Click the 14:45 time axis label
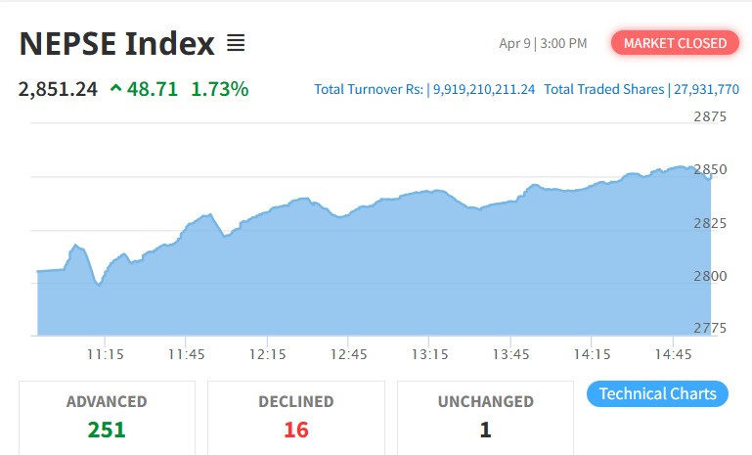The image size is (752, 455). 674,353
